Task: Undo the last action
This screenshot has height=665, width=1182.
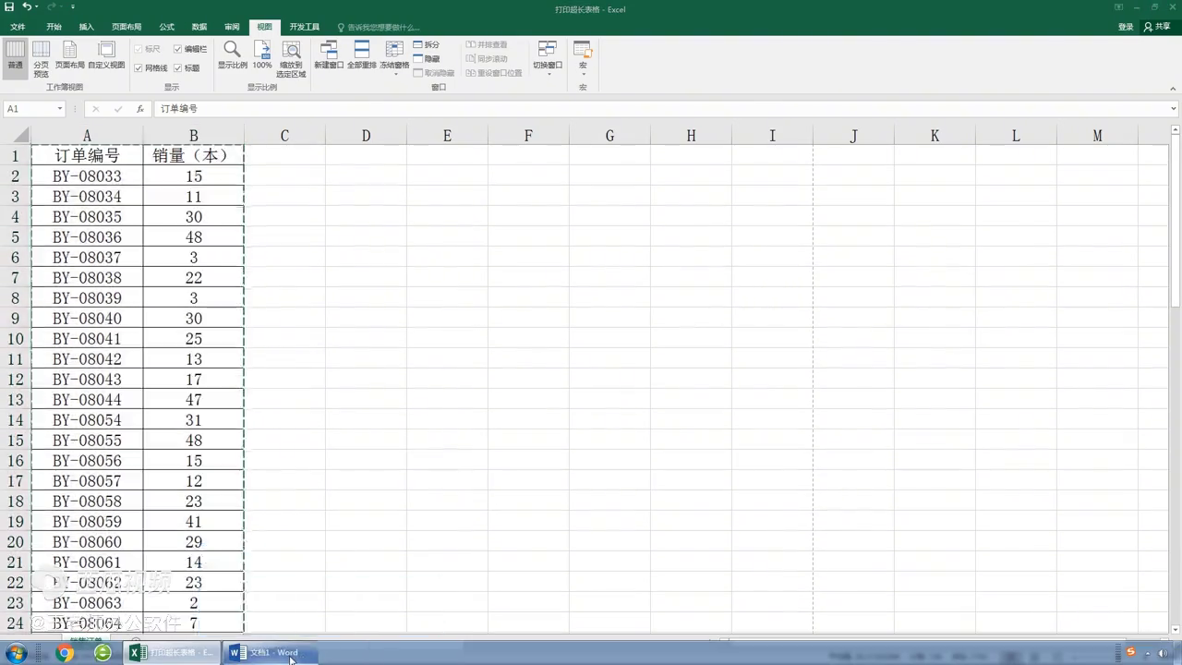Action: click(x=27, y=7)
